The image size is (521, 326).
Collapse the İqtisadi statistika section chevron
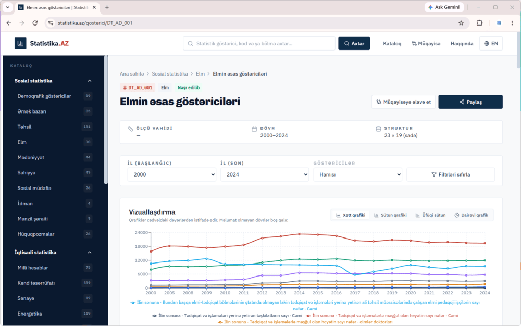[x=90, y=252]
